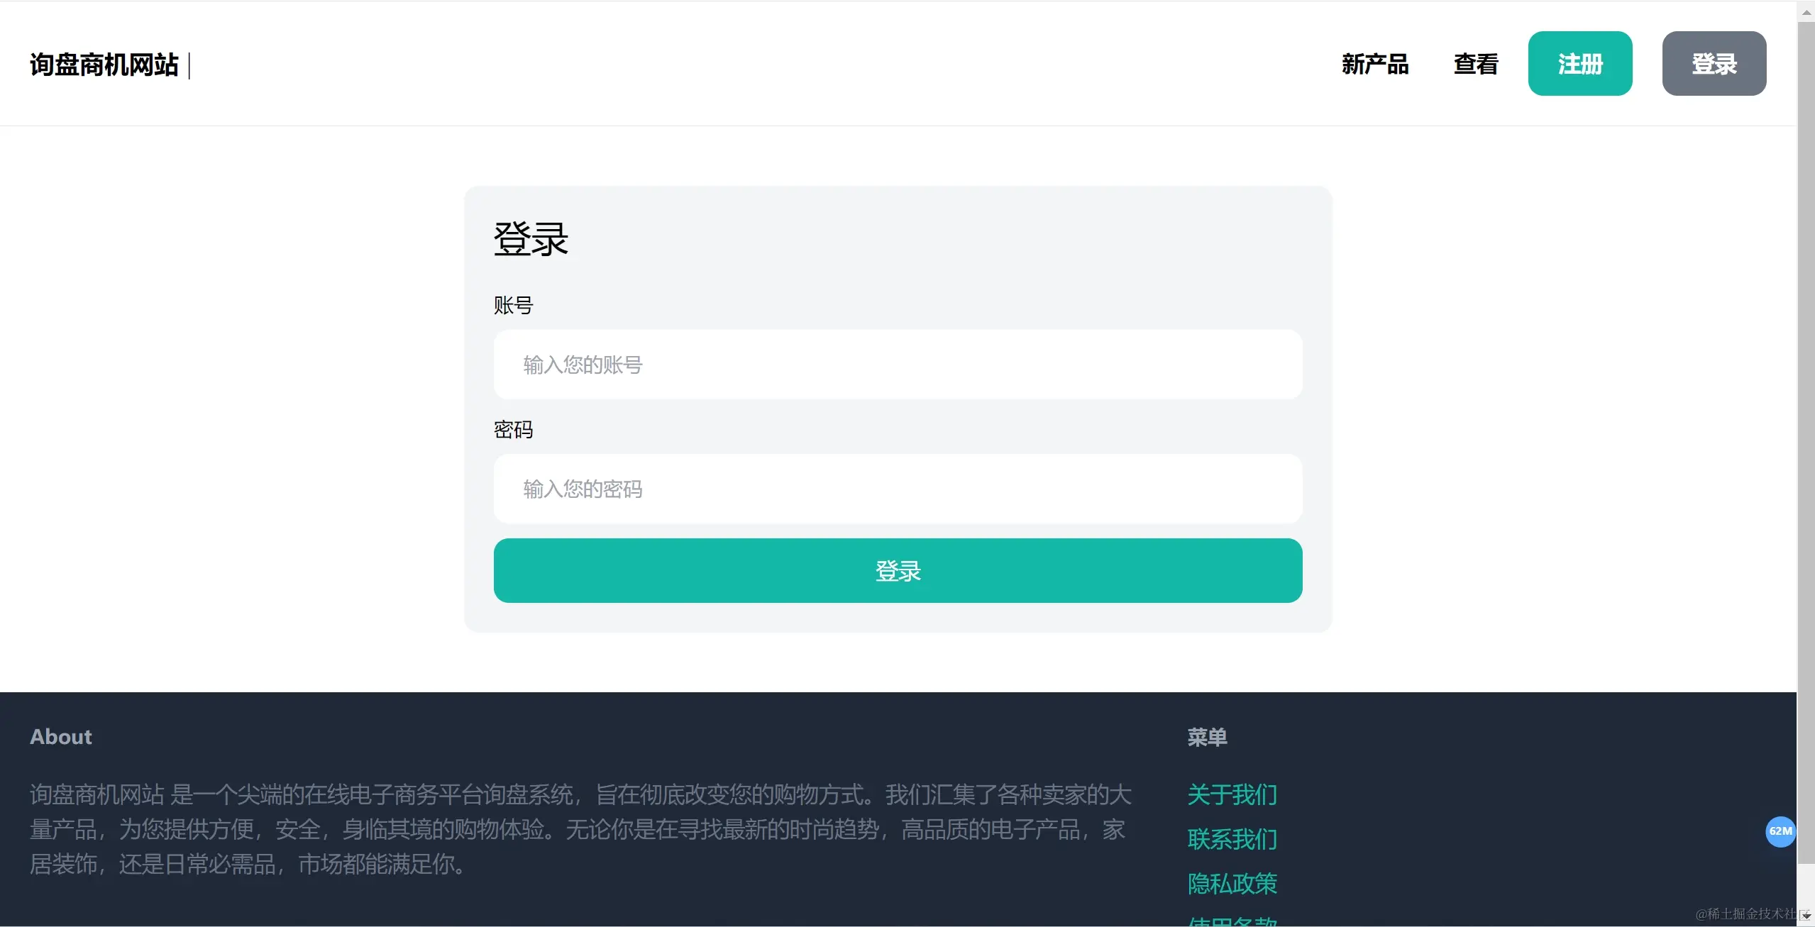Click the 账号 field label
This screenshot has height=927, width=1815.
(x=513, y=306)
